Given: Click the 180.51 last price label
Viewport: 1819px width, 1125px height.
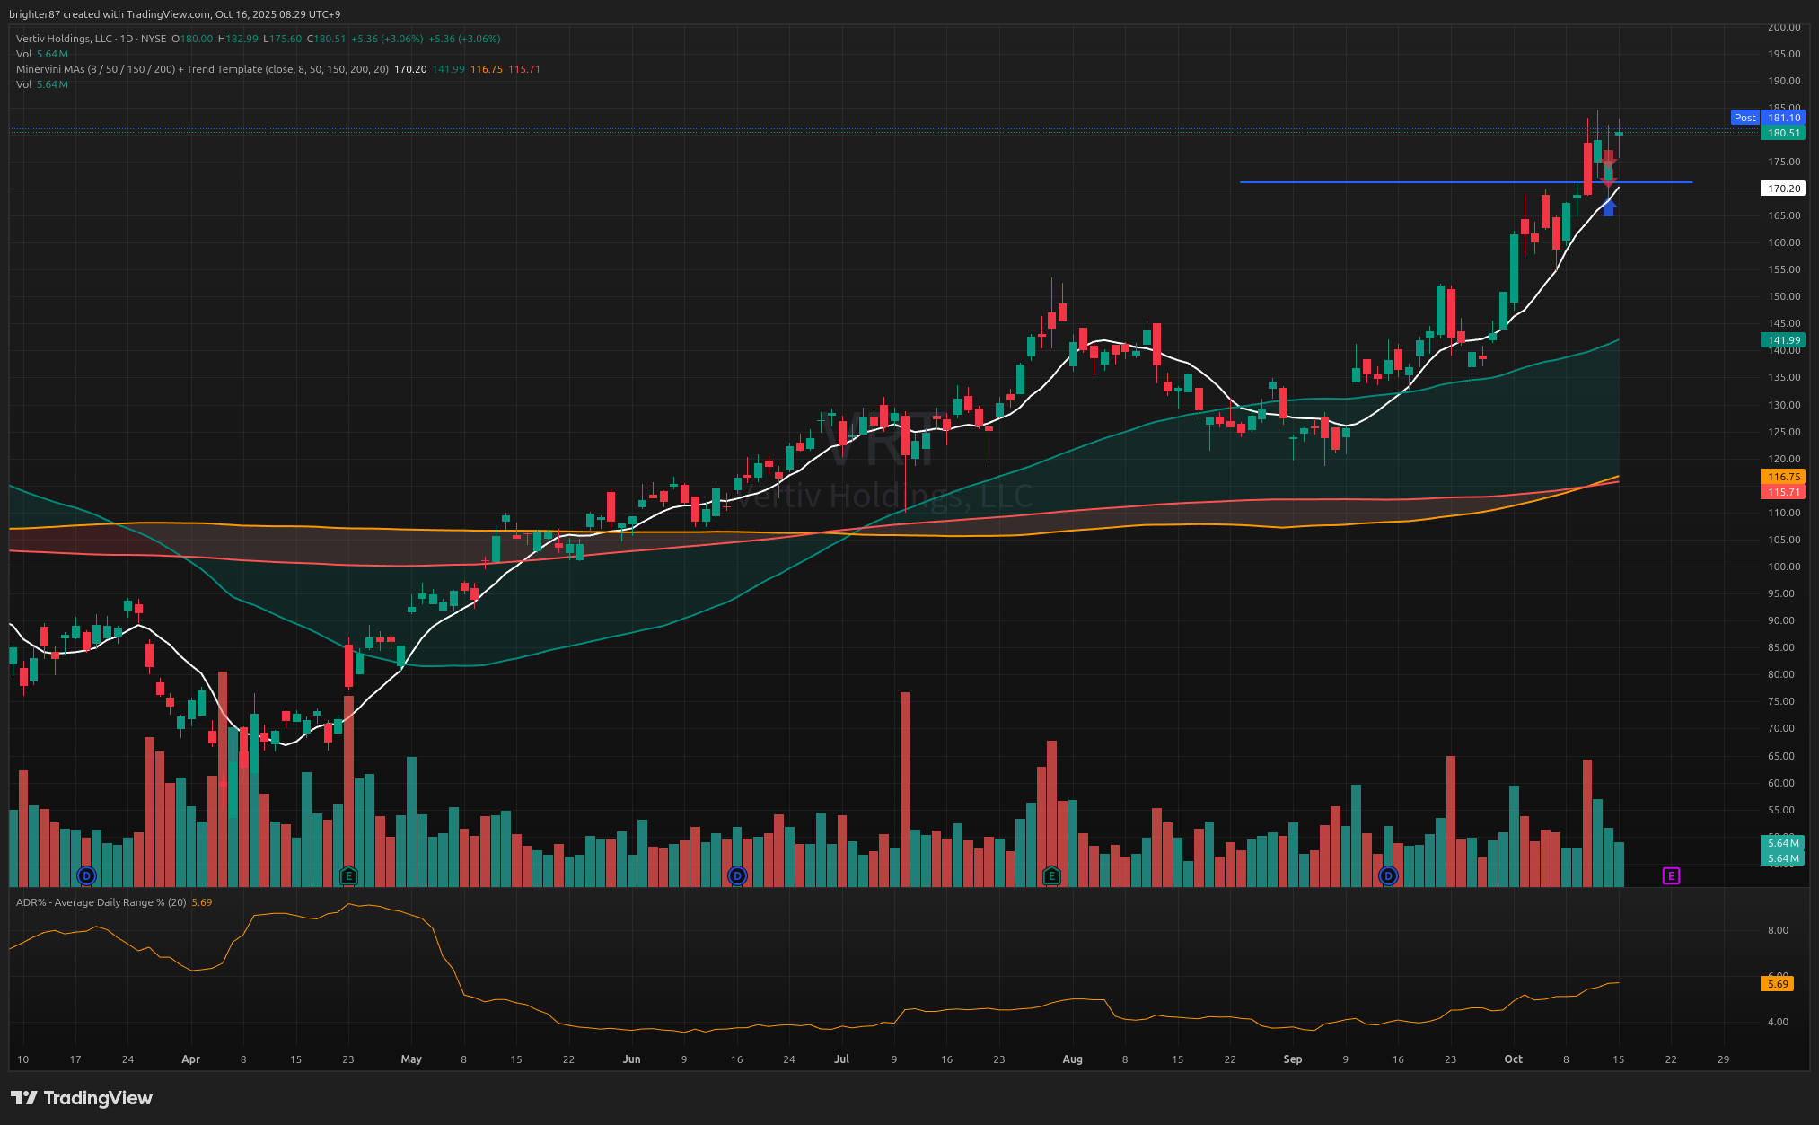Looking at the screenshot, I should pyautogui.click(x=1783, y=133).
